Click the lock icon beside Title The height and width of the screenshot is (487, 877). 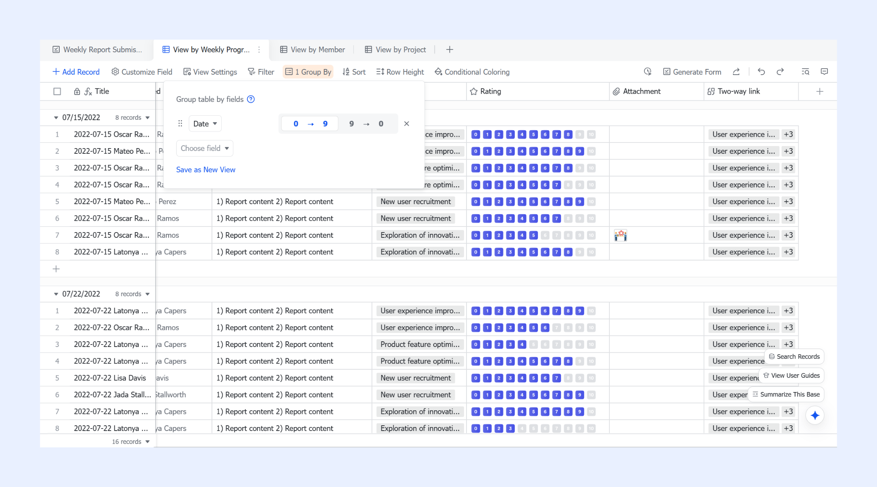tap(77, 91)
